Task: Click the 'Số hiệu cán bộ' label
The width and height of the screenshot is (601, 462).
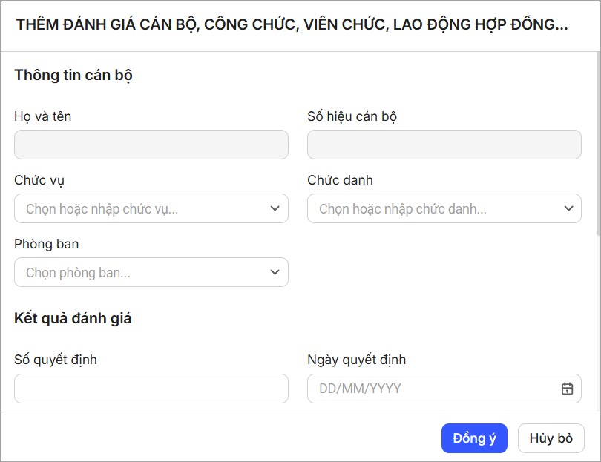Action: coord(352,116)
